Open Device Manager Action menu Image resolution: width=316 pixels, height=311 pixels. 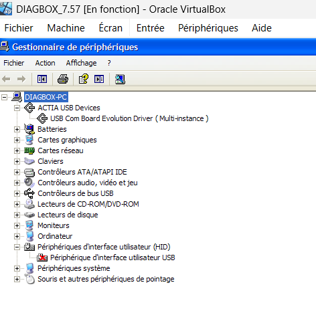[x=45, y=63]
